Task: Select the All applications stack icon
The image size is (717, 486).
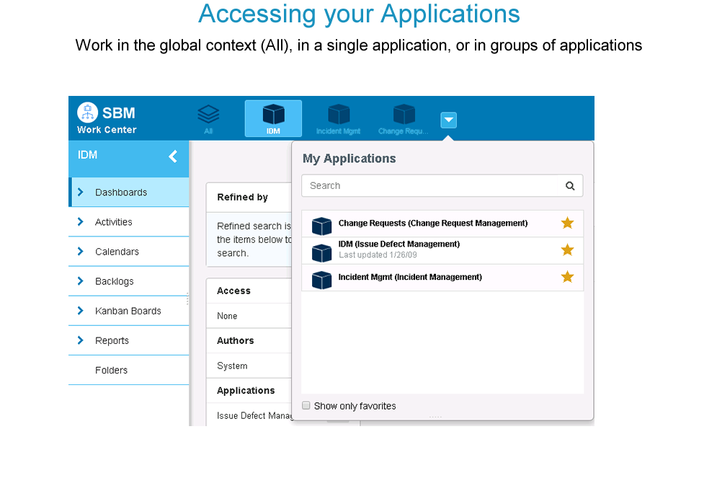Action: tap(208, 115)
